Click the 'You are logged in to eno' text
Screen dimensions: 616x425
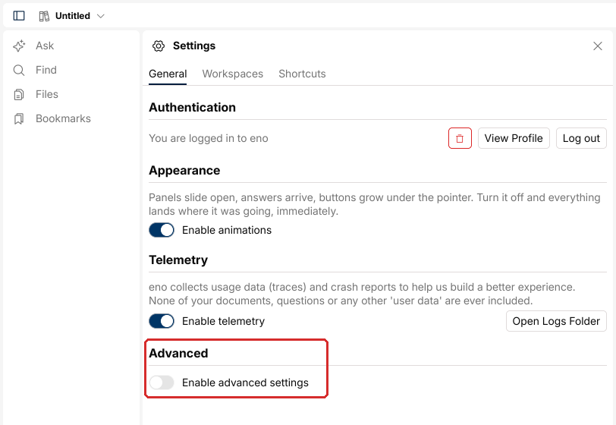208,138
